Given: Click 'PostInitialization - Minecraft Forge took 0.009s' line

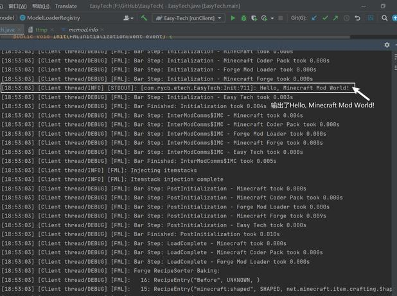Looking at the screenshot, I should [164, 216].
